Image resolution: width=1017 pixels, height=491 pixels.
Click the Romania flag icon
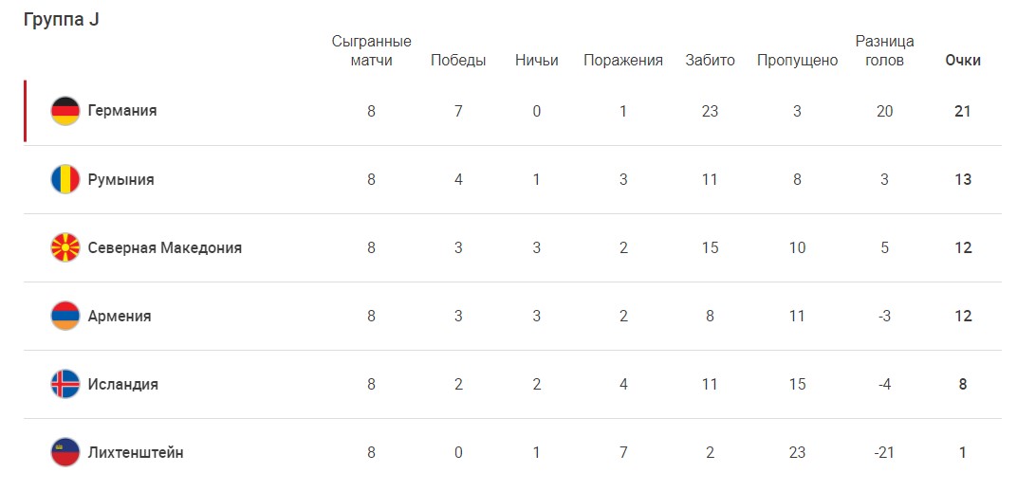click(65, 179)
